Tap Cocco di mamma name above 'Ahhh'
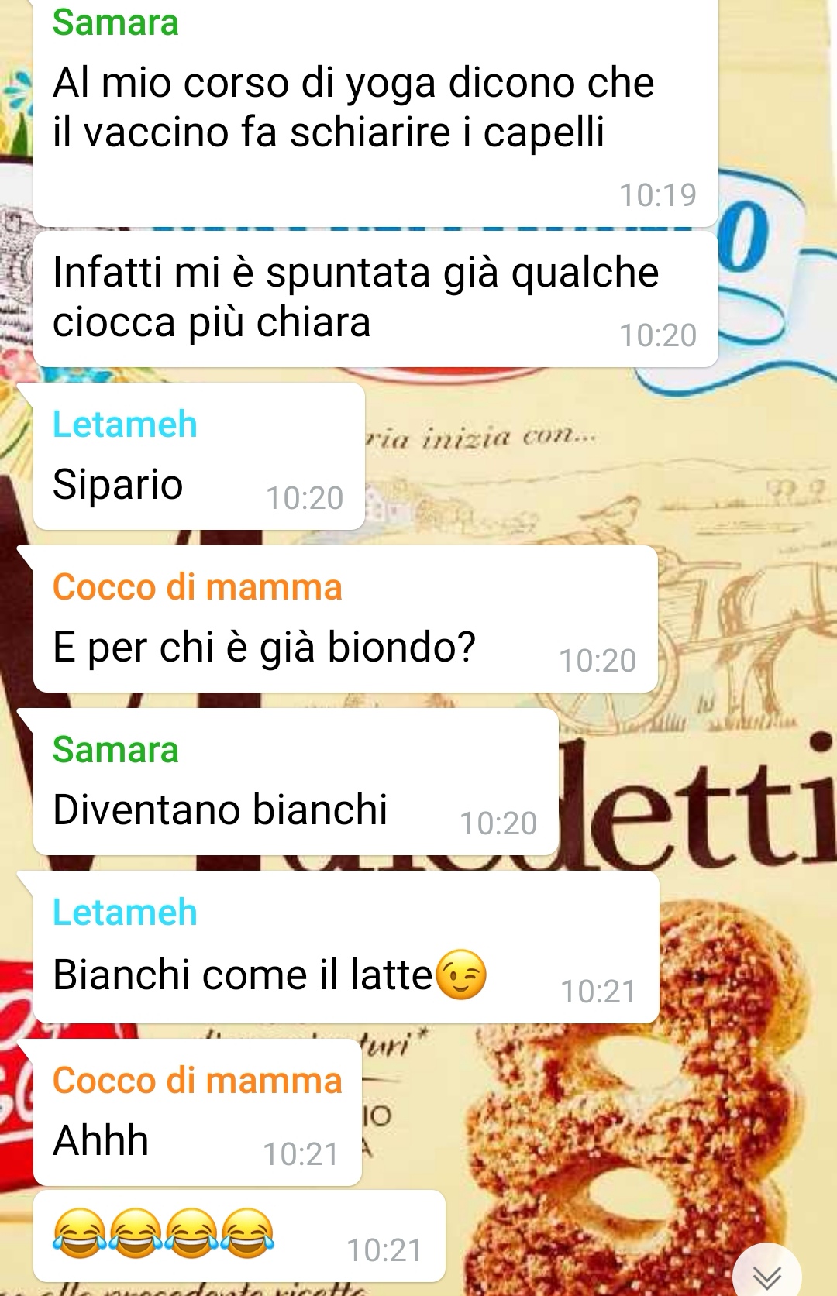837x1296 pixels. pos(198,1080)
